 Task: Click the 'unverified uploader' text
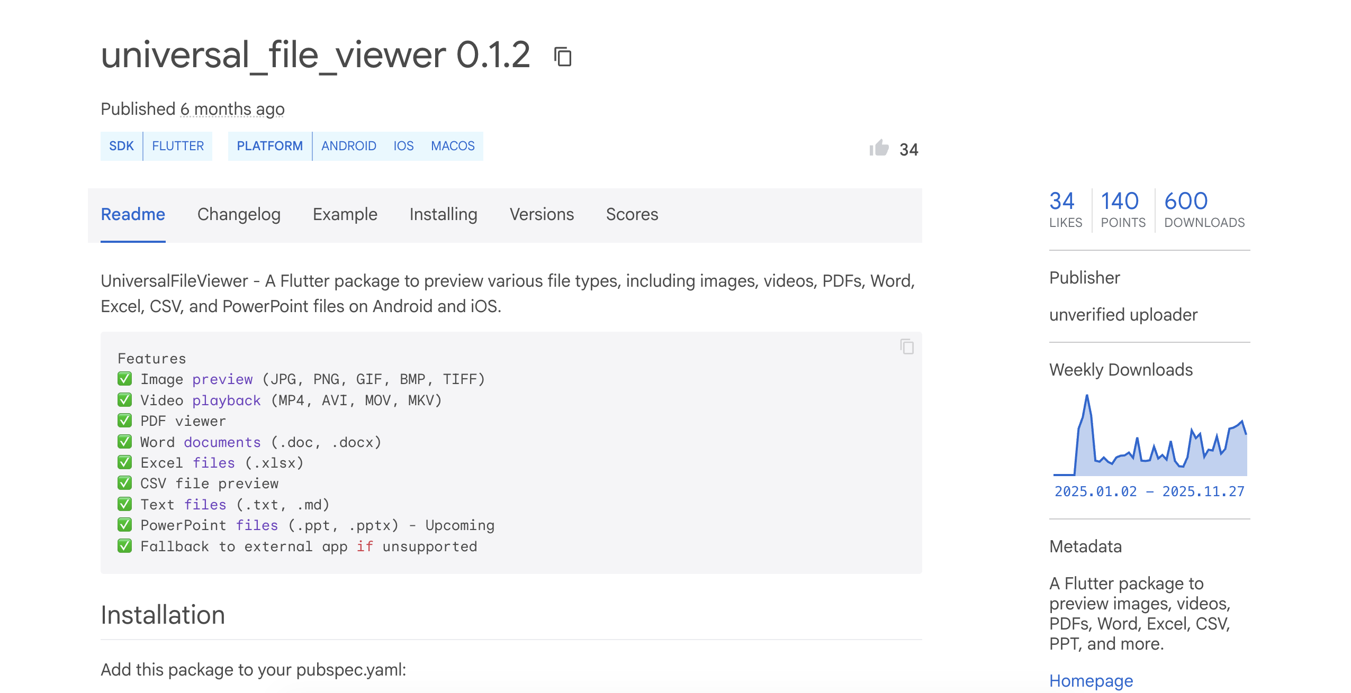[1123, 315]
